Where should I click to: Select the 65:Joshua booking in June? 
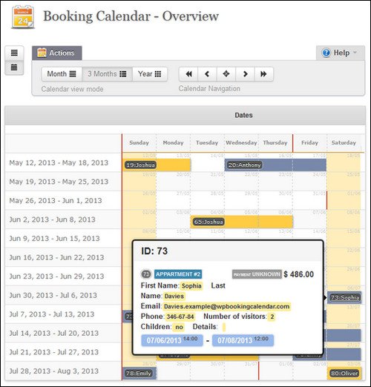[x=242, y=222]
